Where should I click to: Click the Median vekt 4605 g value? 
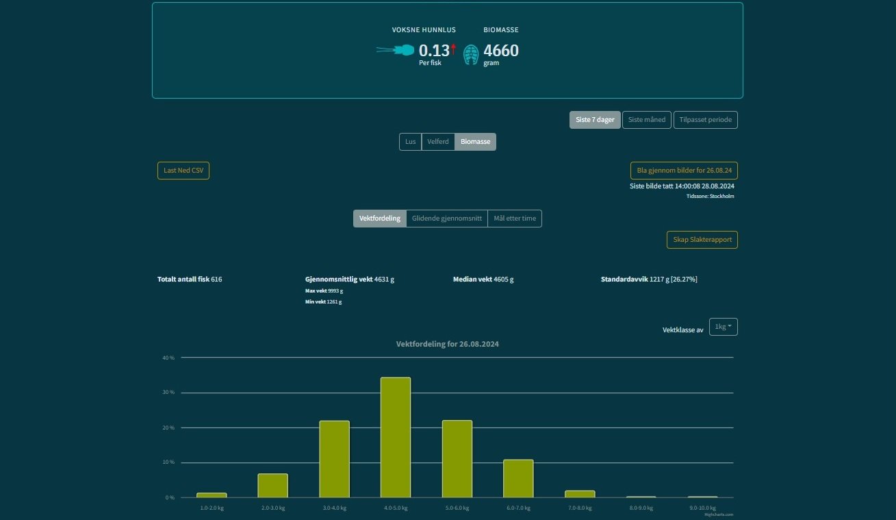483,280
